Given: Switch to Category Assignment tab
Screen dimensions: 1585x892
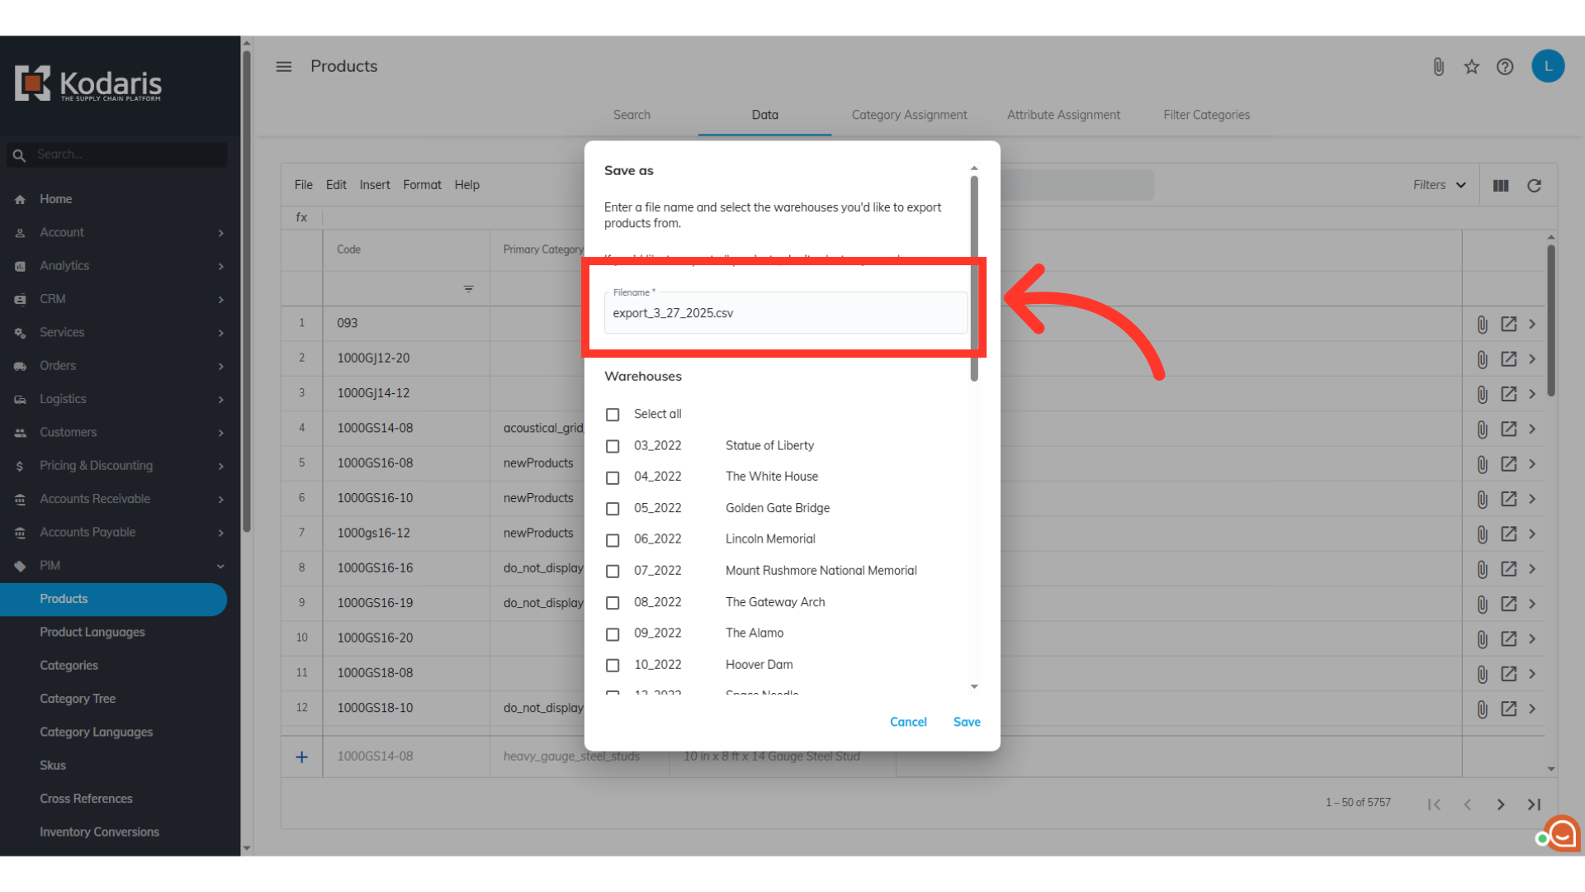Looking at the screenshot, I should (909, 115).
